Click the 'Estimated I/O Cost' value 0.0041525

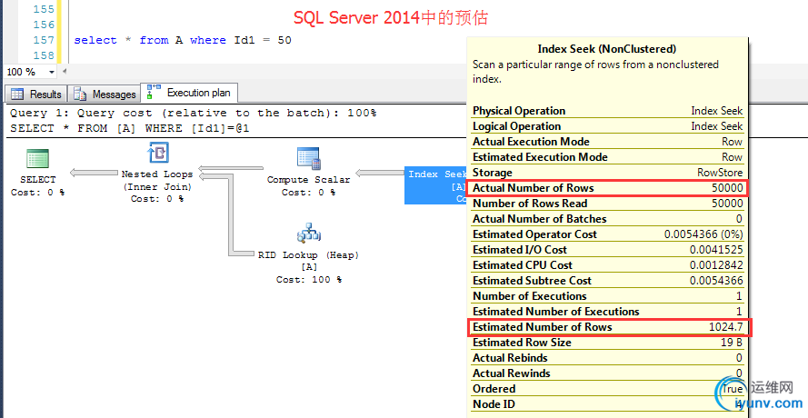(x=716, y=250)
